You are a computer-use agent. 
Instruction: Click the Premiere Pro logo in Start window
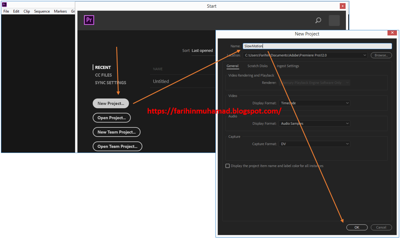(x=89, y=20)
